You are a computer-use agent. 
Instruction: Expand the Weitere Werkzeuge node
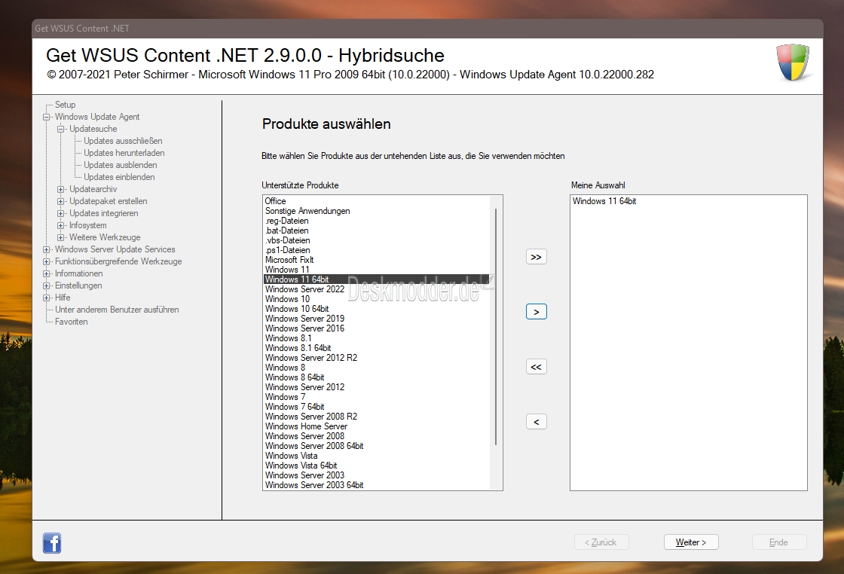(x=61, y=237)
